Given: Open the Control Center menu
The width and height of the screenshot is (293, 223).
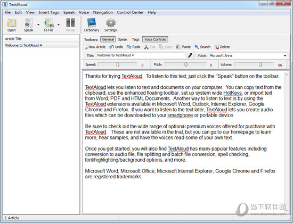Looking at the screenshot, I should coord(130,12).
